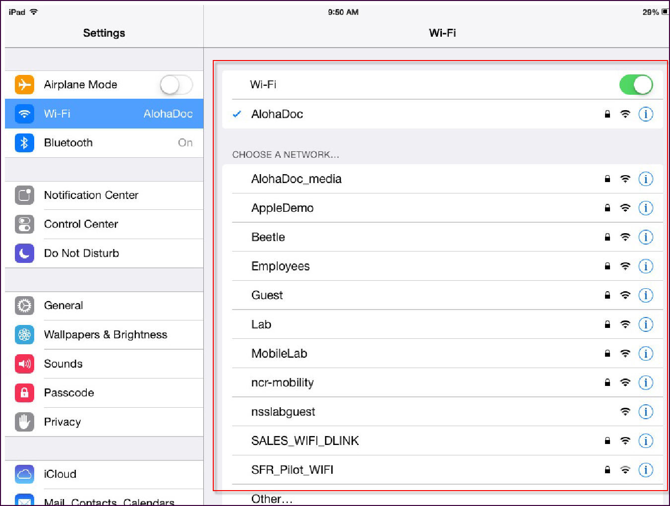This screenshot has width=670, height=506.
Task: Turn off the Wi-Fi switch
Action: click(x=636, y=85)
